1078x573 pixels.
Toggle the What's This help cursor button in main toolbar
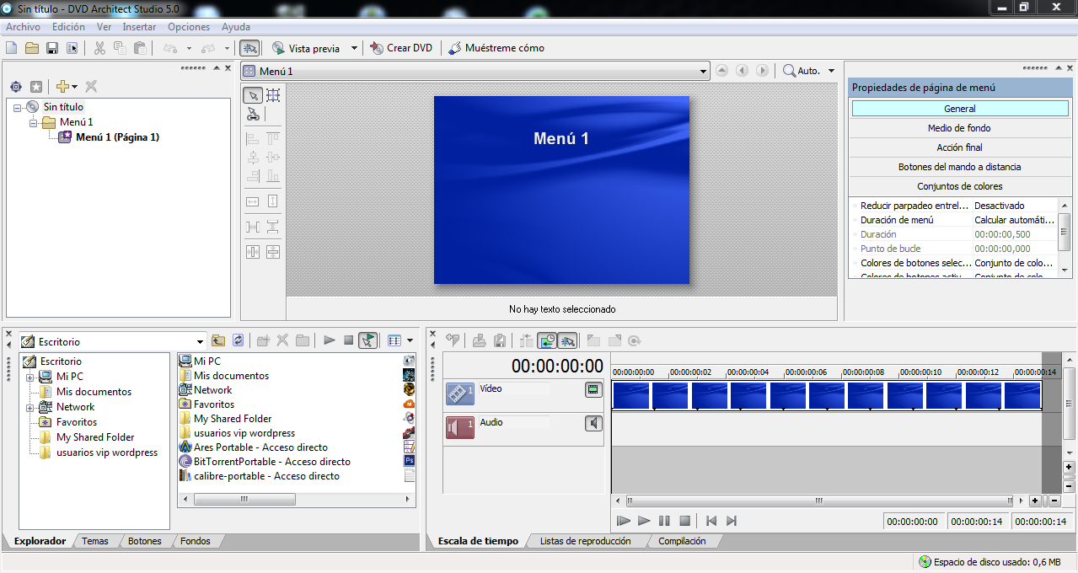coord(249,48)
